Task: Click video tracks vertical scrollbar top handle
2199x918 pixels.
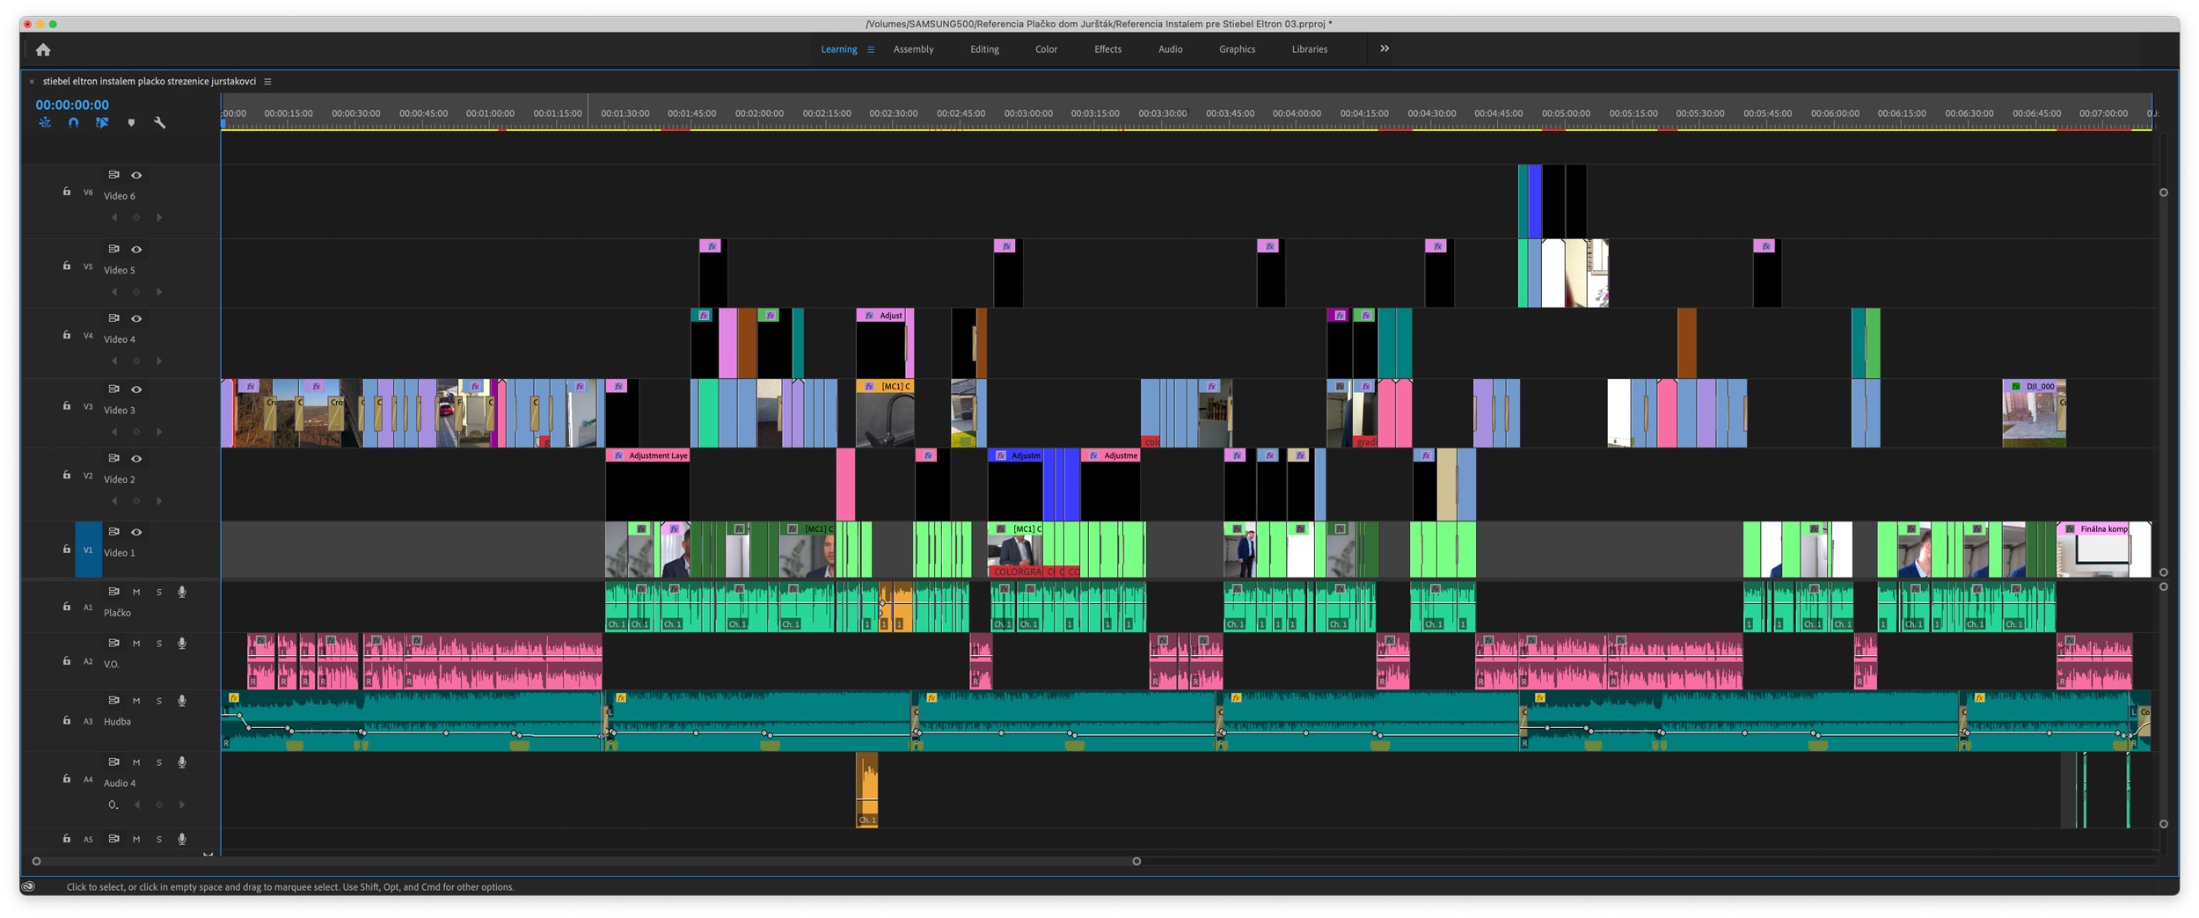Action: point(2164,193)
